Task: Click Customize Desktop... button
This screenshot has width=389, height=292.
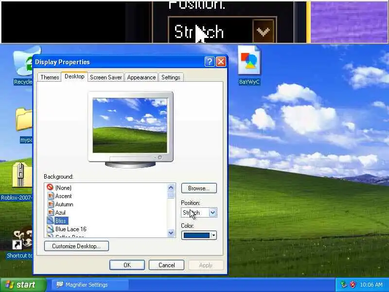Action: pyautogui.click(x=76, y=246)
